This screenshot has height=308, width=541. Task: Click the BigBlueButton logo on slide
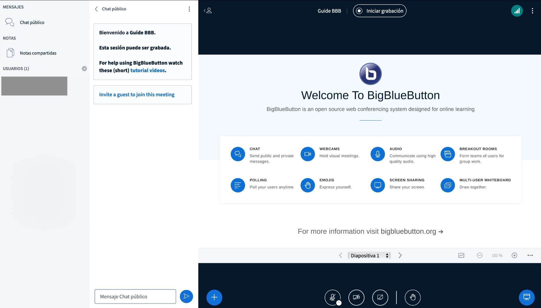tap(370, 74)
